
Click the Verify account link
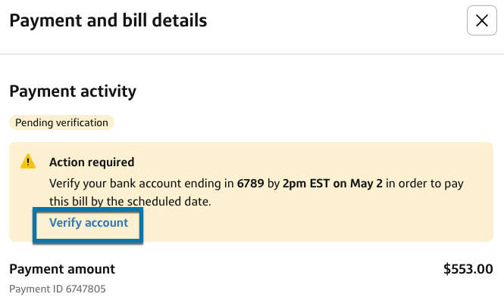(89, 223)
